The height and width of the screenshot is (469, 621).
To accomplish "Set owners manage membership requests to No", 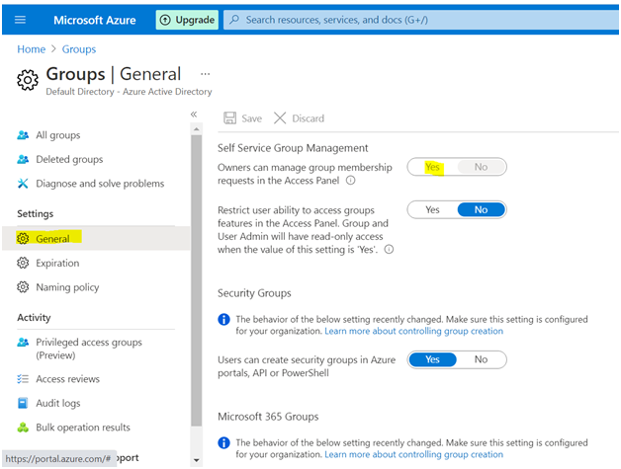I will click(482, 167).
